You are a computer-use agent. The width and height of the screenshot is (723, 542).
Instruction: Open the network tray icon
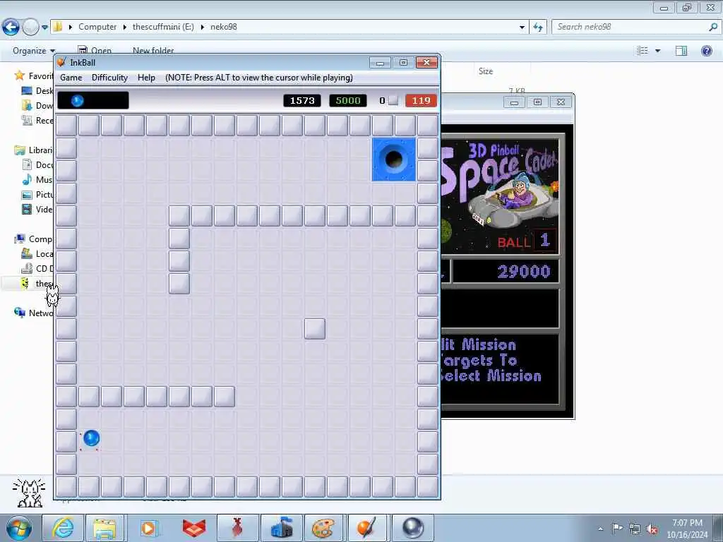coord(635,529)
